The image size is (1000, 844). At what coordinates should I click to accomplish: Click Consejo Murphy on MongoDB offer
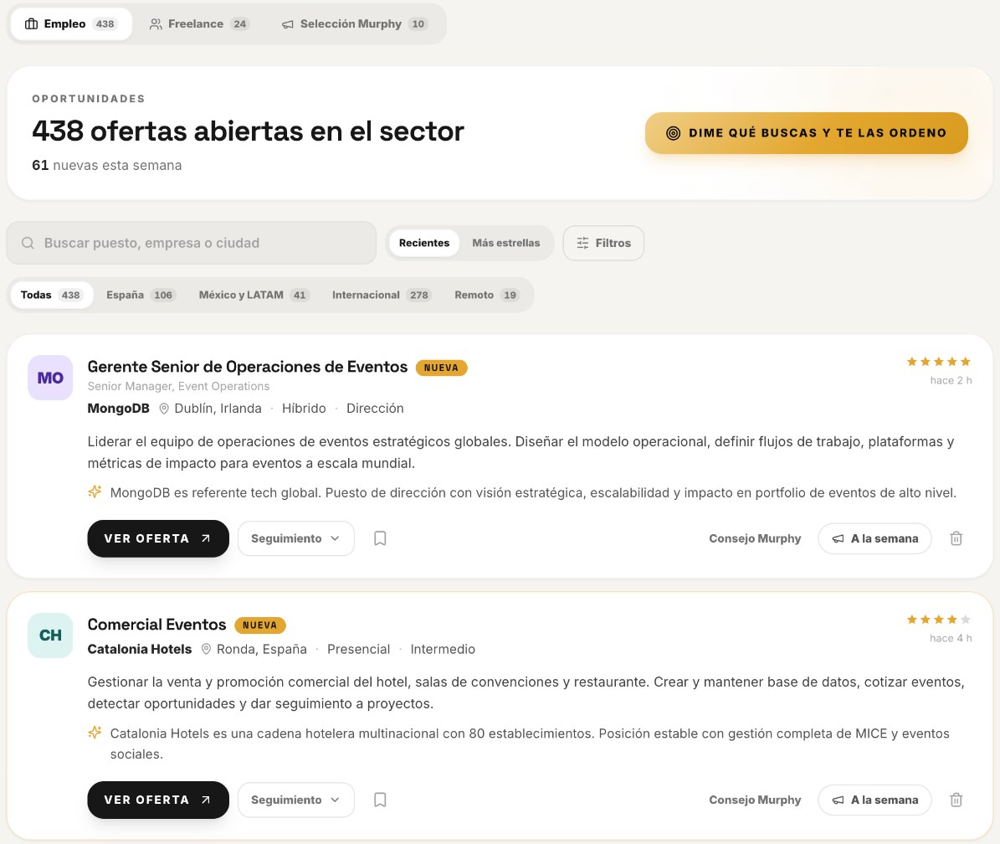tap(755, 538)
